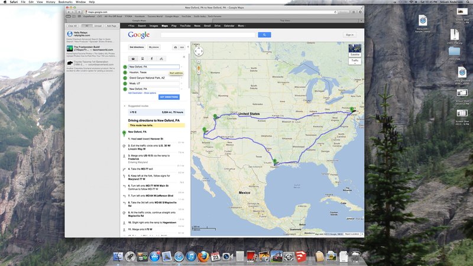Select bicycling mode icon
The height and width of the screenshot is (266, 473).
(x=161, y=59)
